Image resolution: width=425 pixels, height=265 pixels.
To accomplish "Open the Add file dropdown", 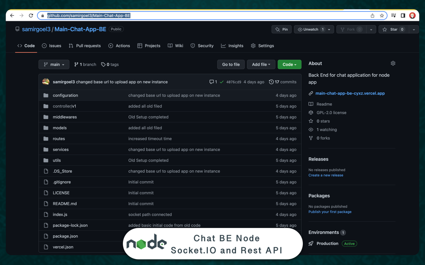I will coord(261,64).
